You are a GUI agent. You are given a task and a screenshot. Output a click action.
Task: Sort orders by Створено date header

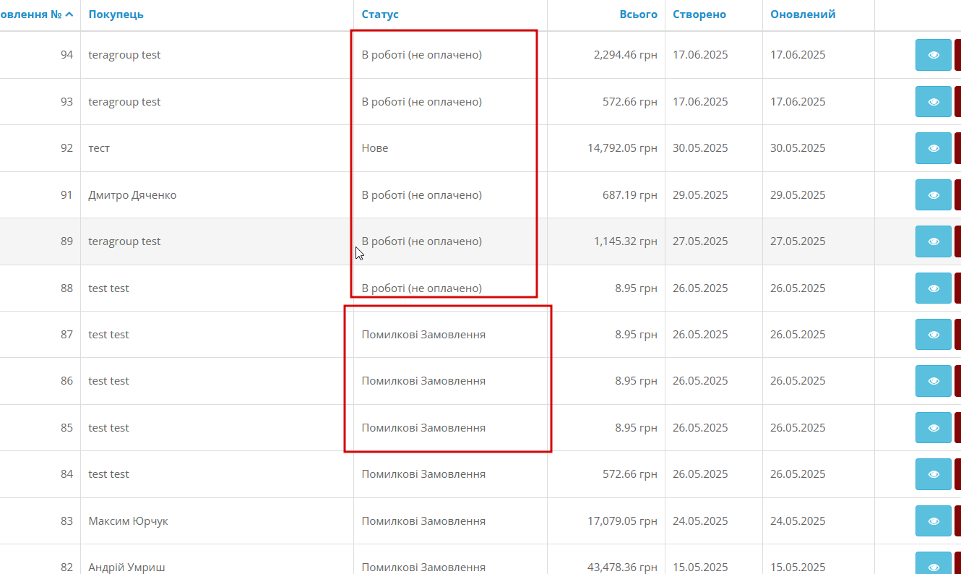coord(699,14)
